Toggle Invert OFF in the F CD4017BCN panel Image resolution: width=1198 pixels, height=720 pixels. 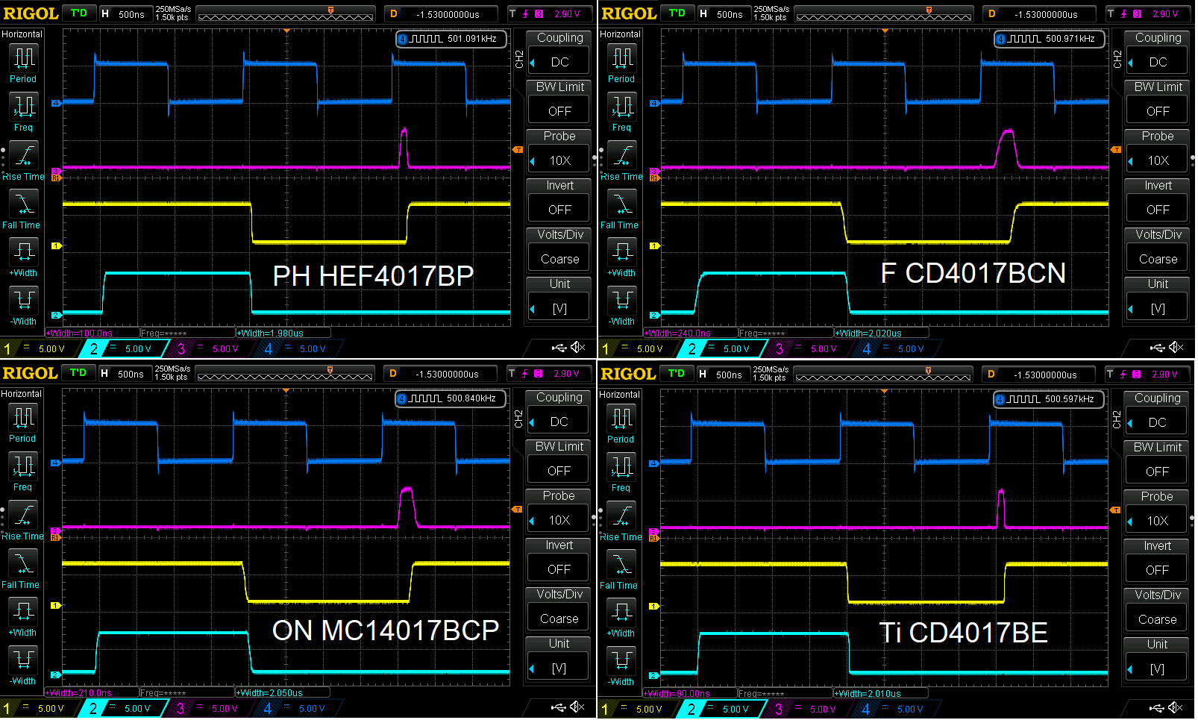pos(1158,201)
